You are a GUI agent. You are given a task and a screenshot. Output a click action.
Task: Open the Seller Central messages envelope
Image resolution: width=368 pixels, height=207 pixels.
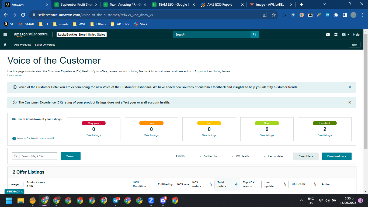[x=328, y=34]
